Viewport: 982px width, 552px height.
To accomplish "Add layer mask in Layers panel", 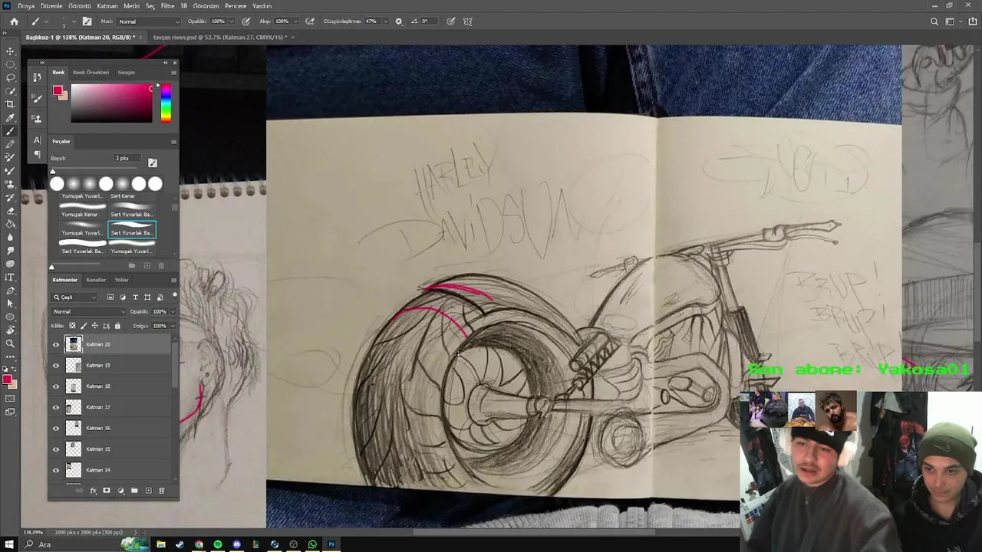I will [x=107, y=491].
